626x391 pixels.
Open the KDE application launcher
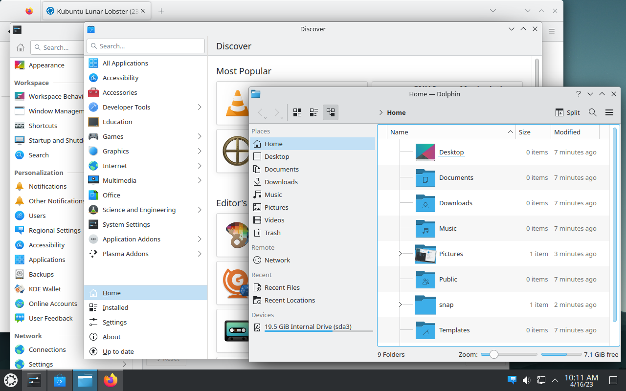click(11, 380)
